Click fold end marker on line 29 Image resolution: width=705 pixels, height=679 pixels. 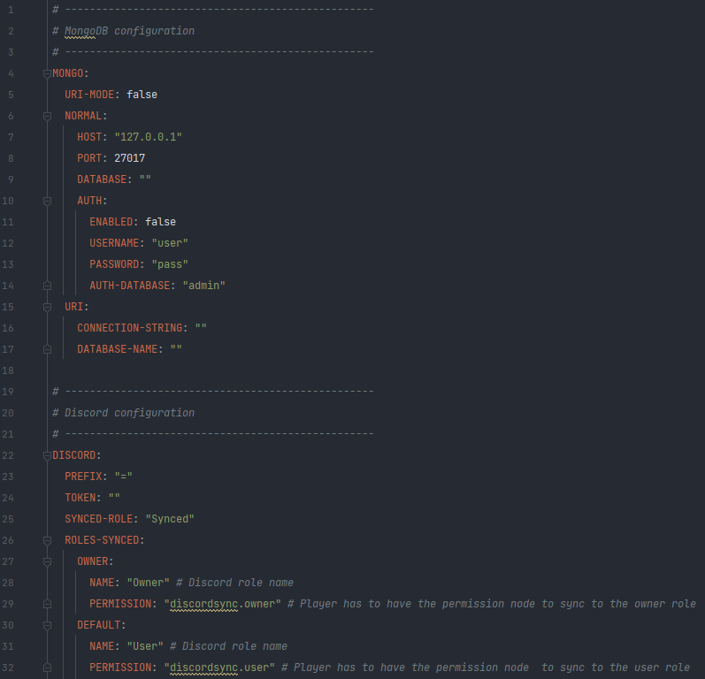[47, 604]
